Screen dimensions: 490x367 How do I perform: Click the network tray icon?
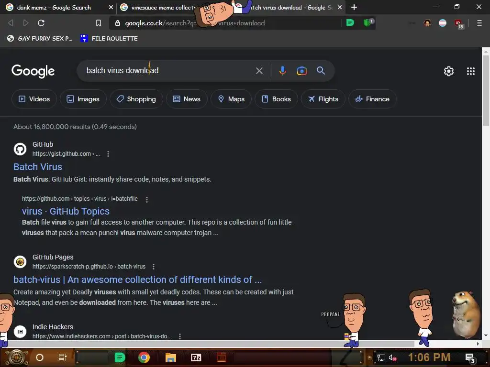tap(381, 357)
